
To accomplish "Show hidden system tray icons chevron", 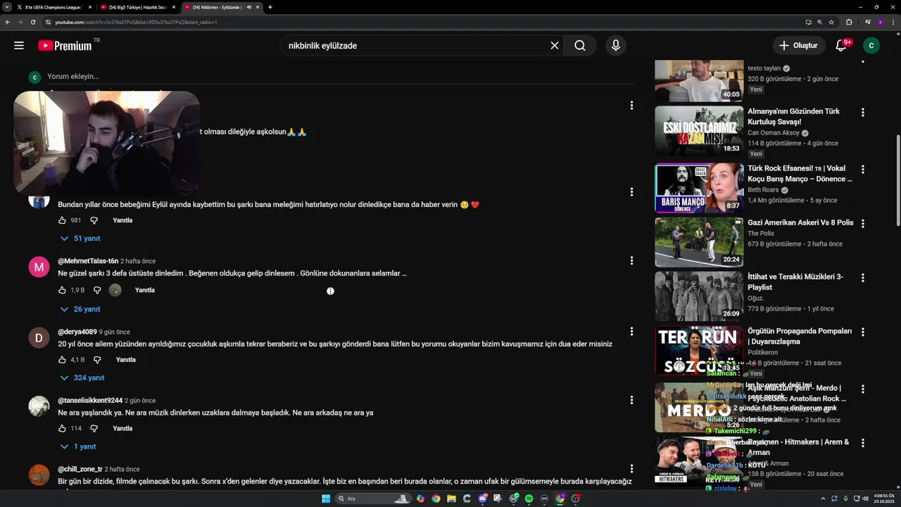I will click(x=824, y=499).
